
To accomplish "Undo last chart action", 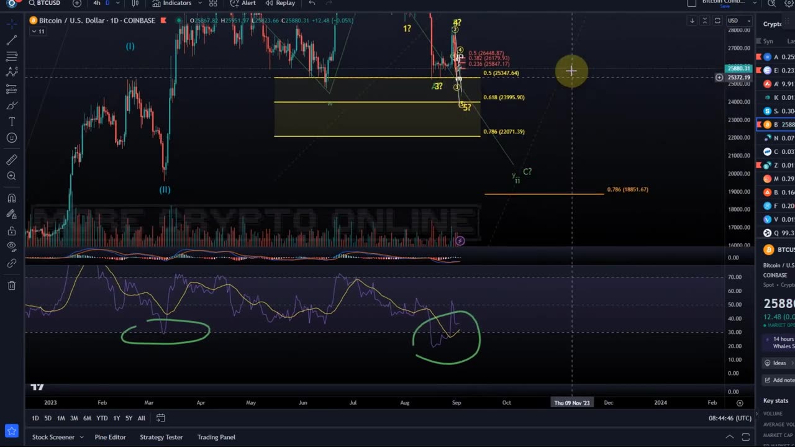I will (312, 3).
